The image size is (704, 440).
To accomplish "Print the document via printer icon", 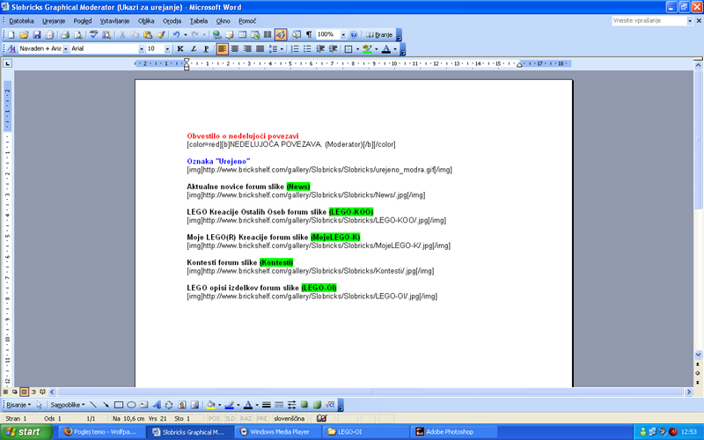I will click(x=65, y=34).
